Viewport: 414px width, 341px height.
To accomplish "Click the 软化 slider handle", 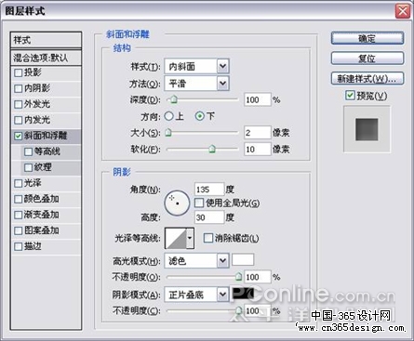I will point(212,150).
